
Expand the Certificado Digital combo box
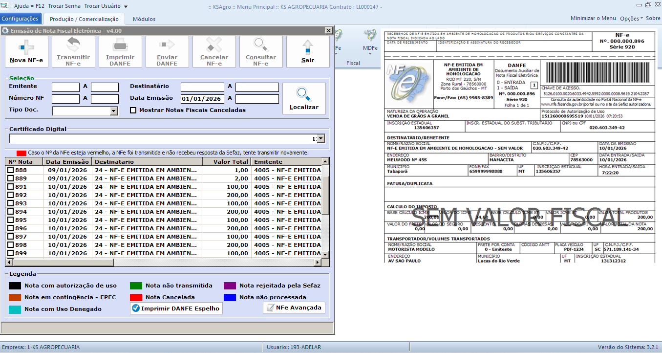[321, 139]
